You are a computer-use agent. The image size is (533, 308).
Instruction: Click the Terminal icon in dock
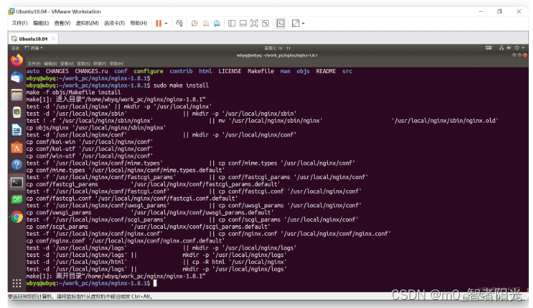tap(17, 183)
